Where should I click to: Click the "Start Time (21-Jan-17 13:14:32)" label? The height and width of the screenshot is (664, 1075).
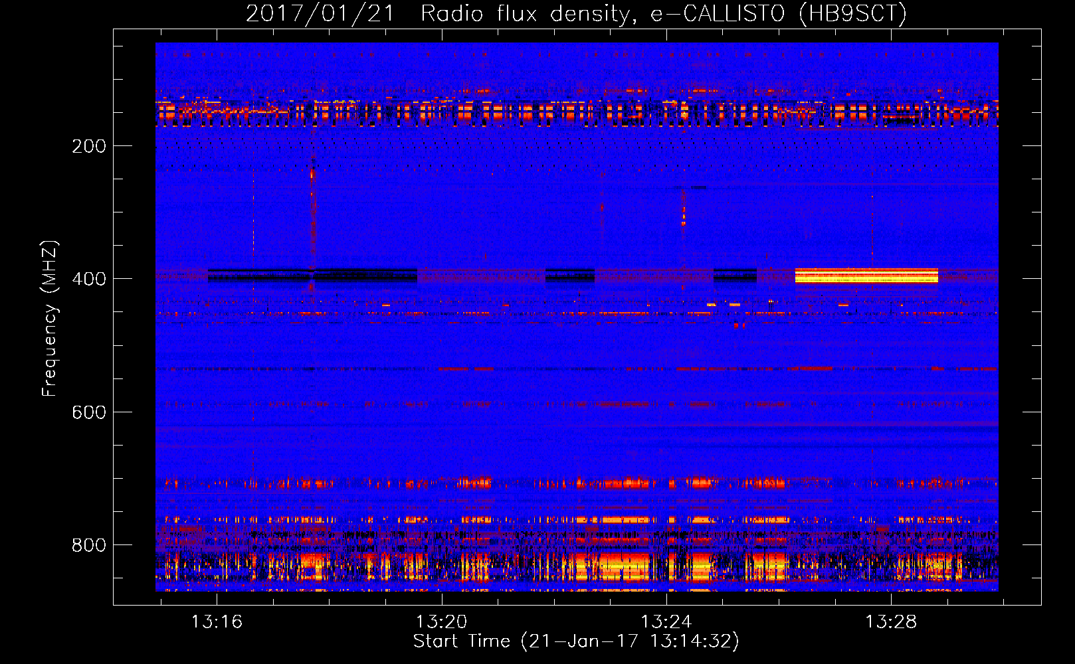pyautogui.click(x=576, y=641)
